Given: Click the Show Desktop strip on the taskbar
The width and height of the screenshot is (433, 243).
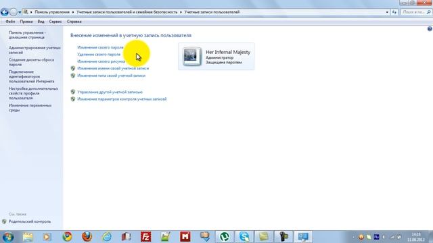Looking at the screenshot, I should coord(430,237).
